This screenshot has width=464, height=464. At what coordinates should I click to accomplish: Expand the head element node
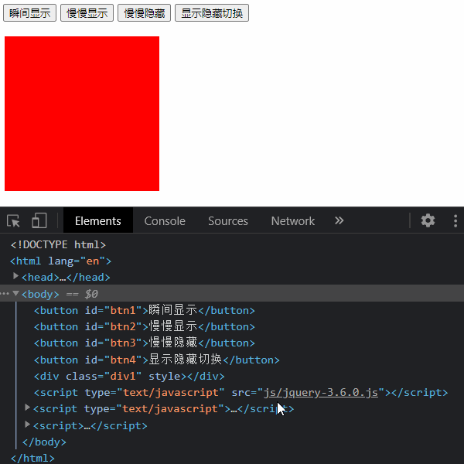tap(15, 276)
